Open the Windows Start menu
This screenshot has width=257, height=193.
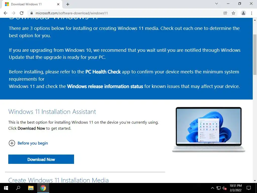(x=6, y=188)
